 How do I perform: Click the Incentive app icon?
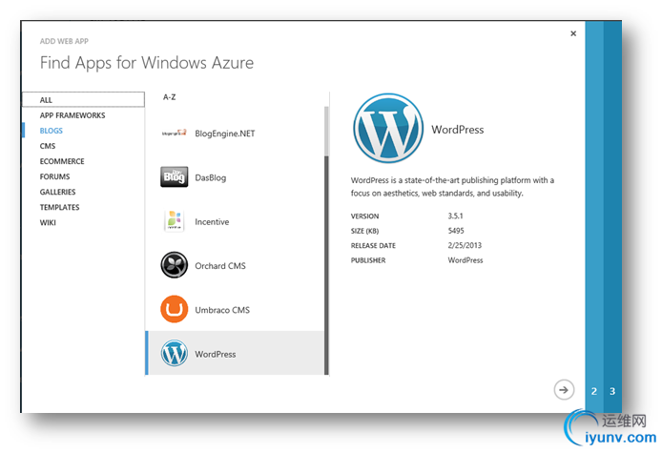[x=175, y=221]
